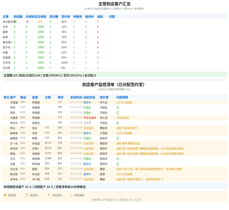Click the 战败:不是本地住户 warning text
This screenshot has width=229, height=210.
click(x=127, y=128)
